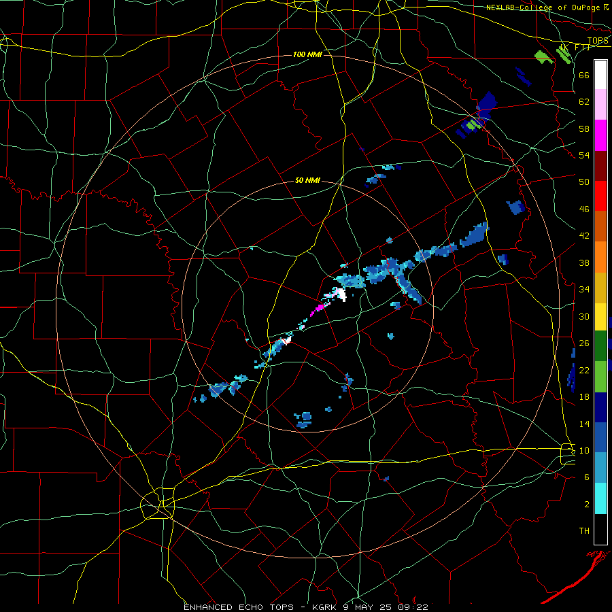612x612 pixels.
Task: Click the magenta echo top cell near center
Action: click(318, 309)
